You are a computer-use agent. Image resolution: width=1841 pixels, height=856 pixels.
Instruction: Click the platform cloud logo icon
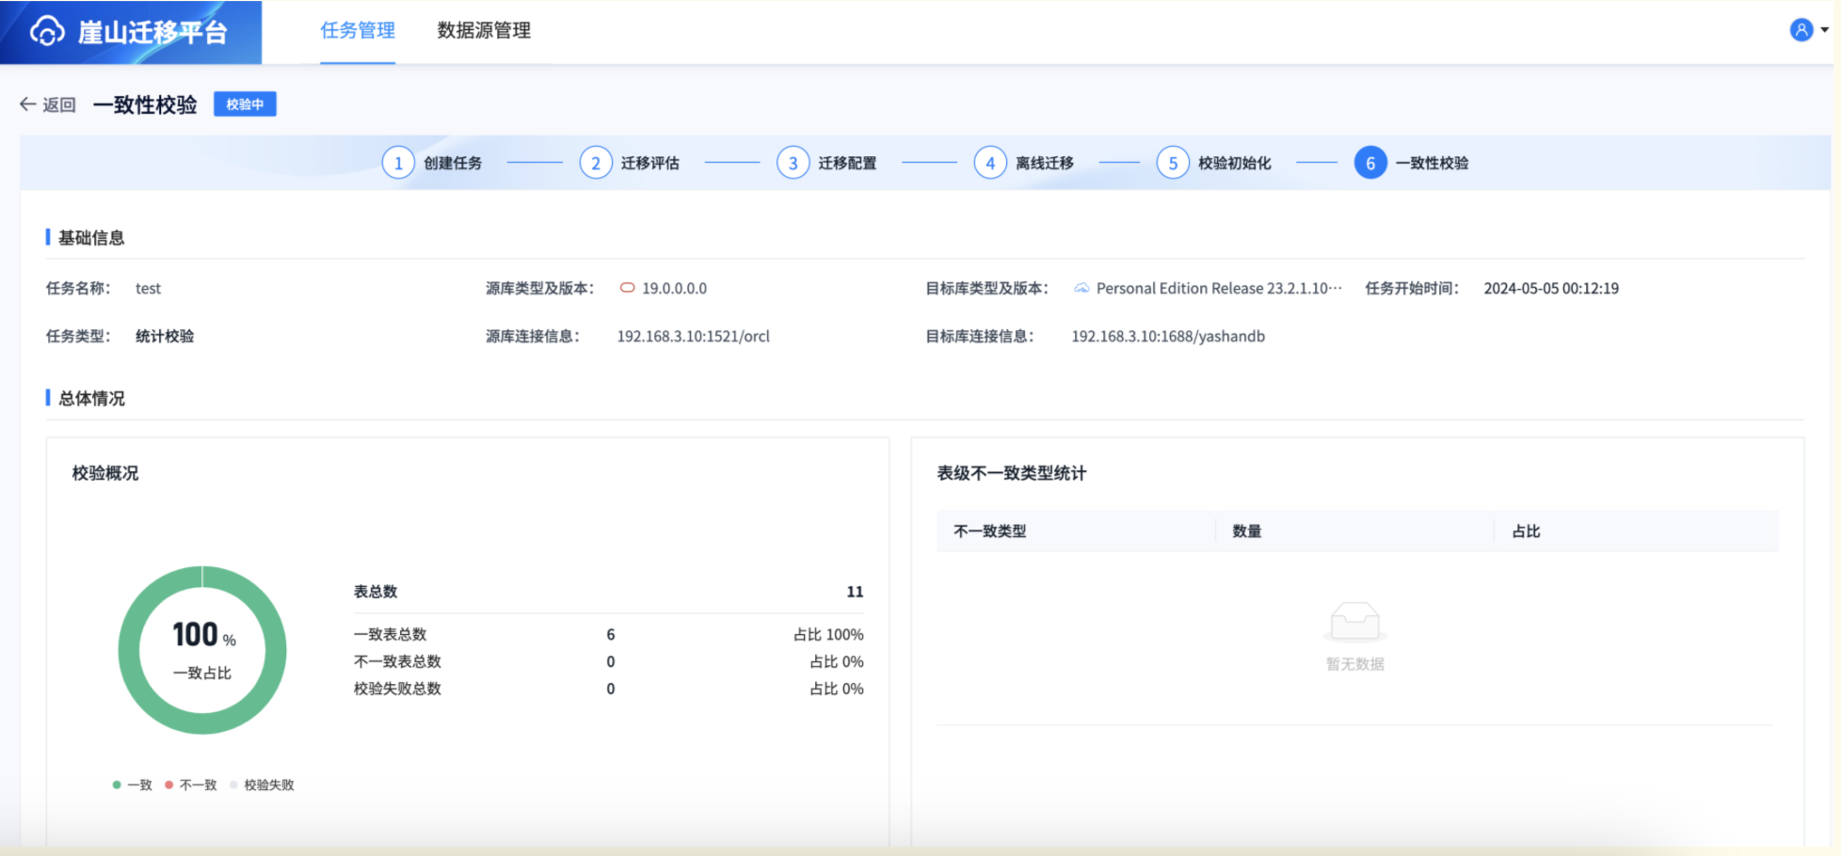[48, 31]
